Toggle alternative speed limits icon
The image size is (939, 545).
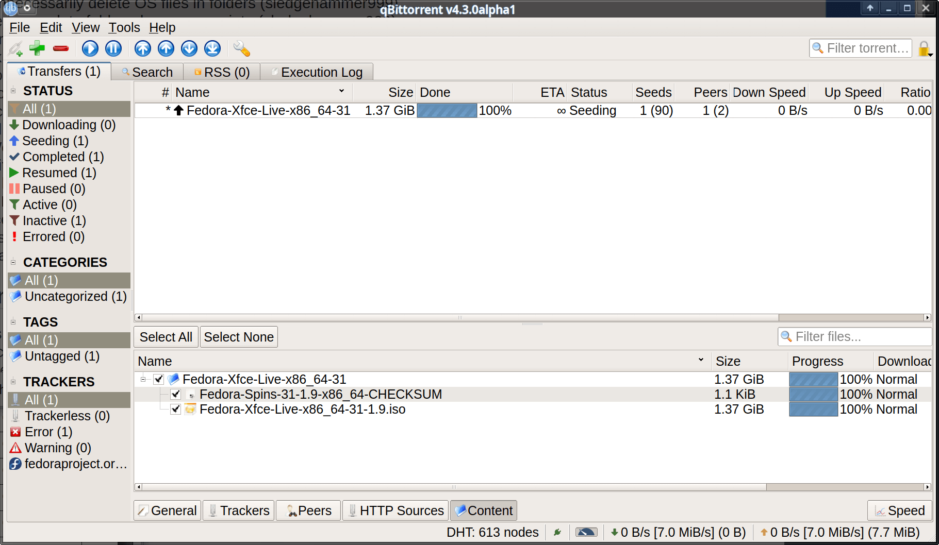(x=586, y=532)
